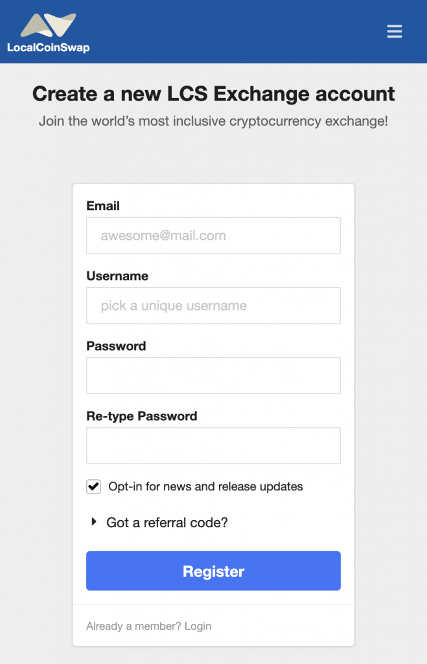Screen dimensions: 427x664
Task: Focus the Email input field
Action: pos(213,235)
